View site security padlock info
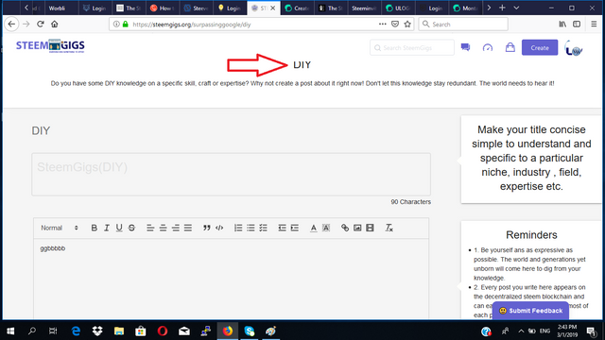 [x=125, y=25]
